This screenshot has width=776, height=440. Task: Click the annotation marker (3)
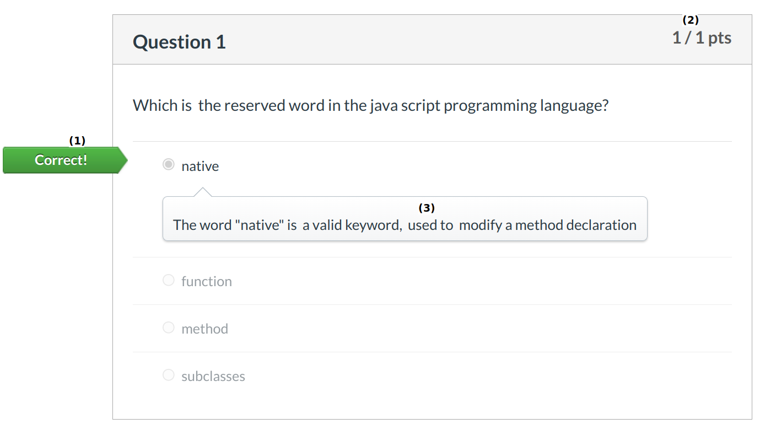[x=427, y=208]
